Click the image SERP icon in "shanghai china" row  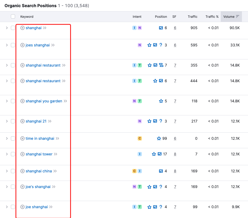pos(161,171)
